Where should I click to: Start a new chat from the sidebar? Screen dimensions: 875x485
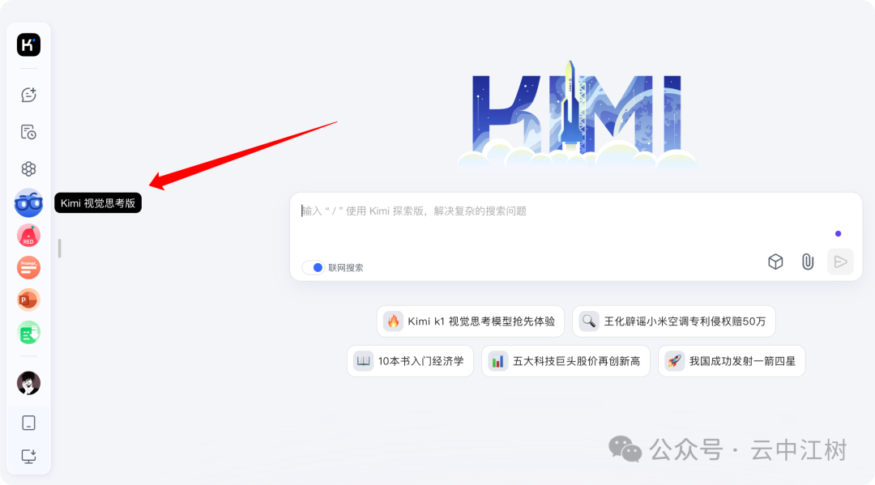pos(28,95)
